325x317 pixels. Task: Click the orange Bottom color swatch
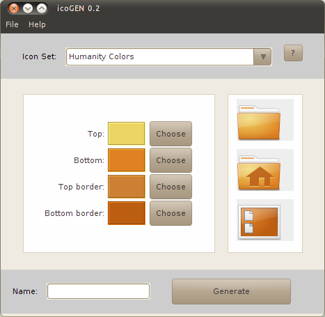(x=127, y=160)
